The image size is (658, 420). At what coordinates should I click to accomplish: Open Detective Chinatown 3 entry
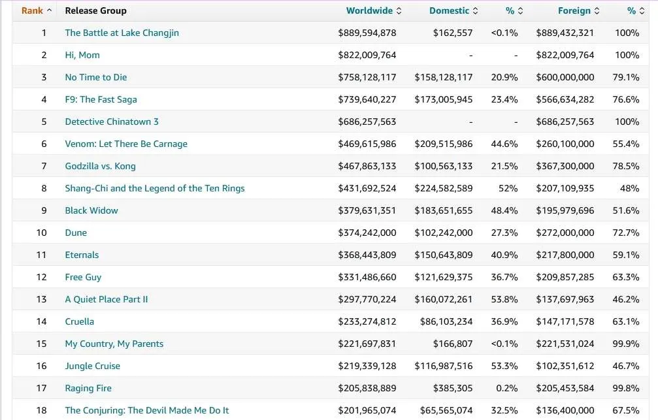pyautogui.click(x=112, y=121)
